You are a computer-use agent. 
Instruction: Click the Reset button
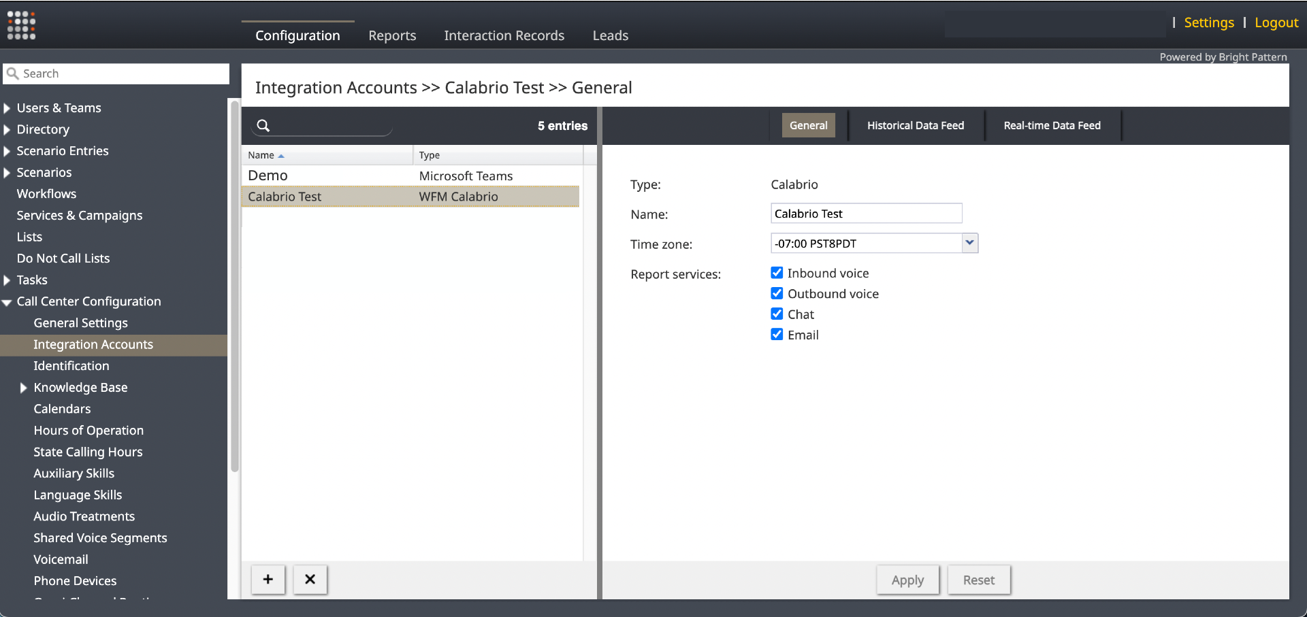[979, 580]
